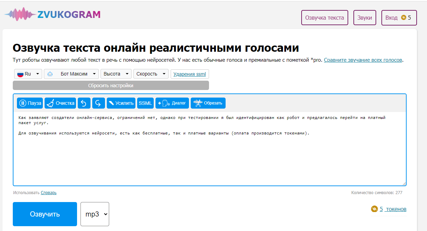Open the Высота pitch dropdown
Screen dimensions: 427x231
116,74
